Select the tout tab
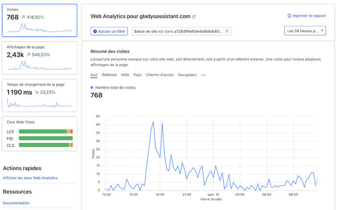The height and width of the screenshot is (210, 337). (94, 75)
